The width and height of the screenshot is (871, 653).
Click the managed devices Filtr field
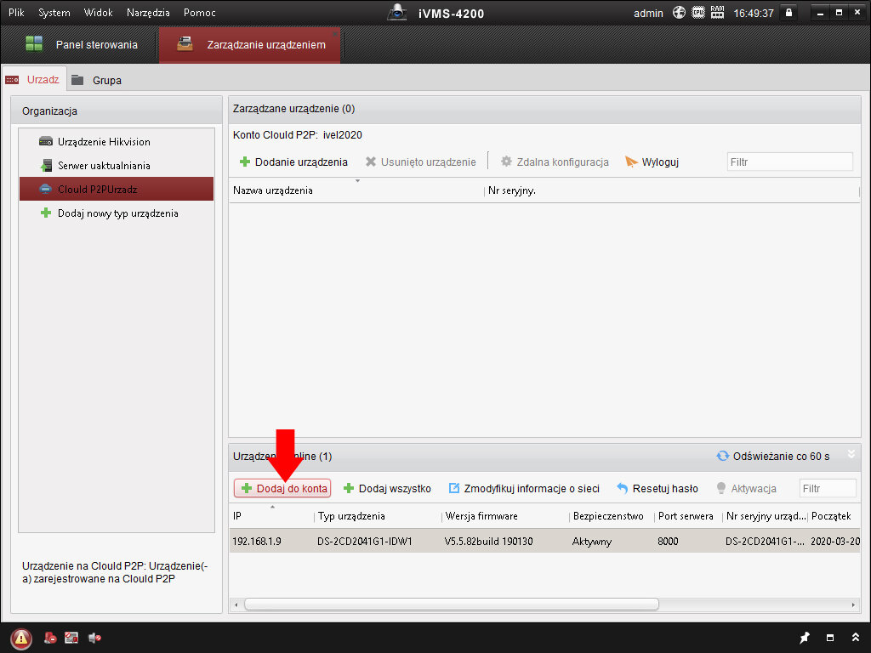pyautogui.click(x=788, y=162)
